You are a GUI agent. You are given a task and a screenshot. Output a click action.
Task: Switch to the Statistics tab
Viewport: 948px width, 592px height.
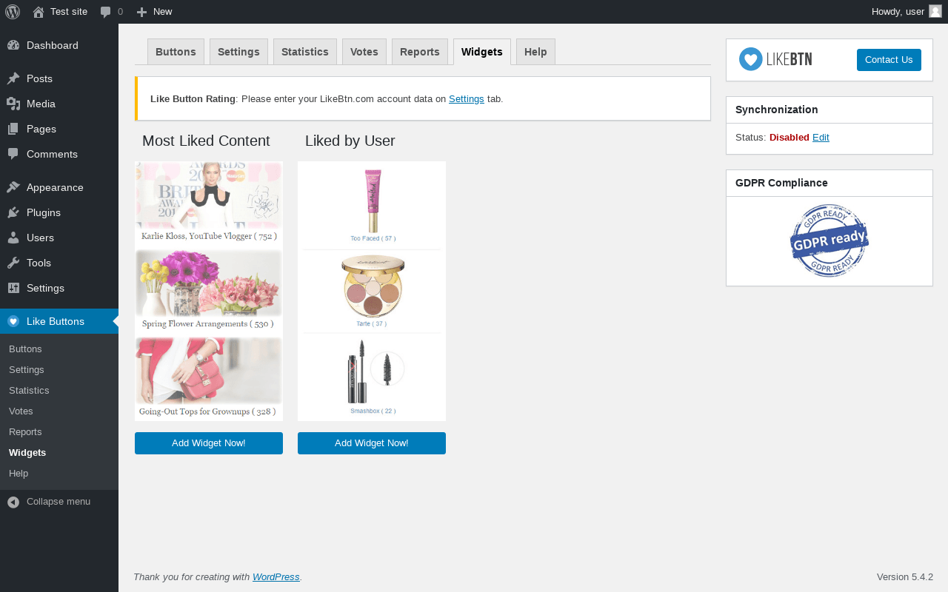coord(305,52)
